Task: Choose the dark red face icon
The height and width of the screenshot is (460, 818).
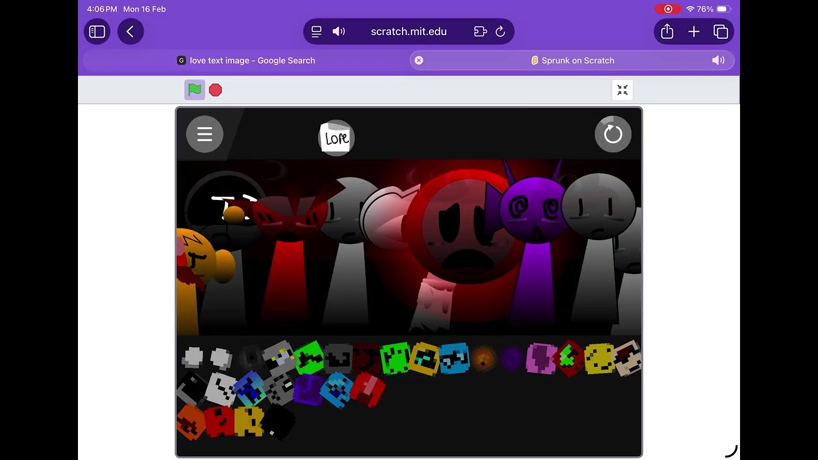Action: 366,358
